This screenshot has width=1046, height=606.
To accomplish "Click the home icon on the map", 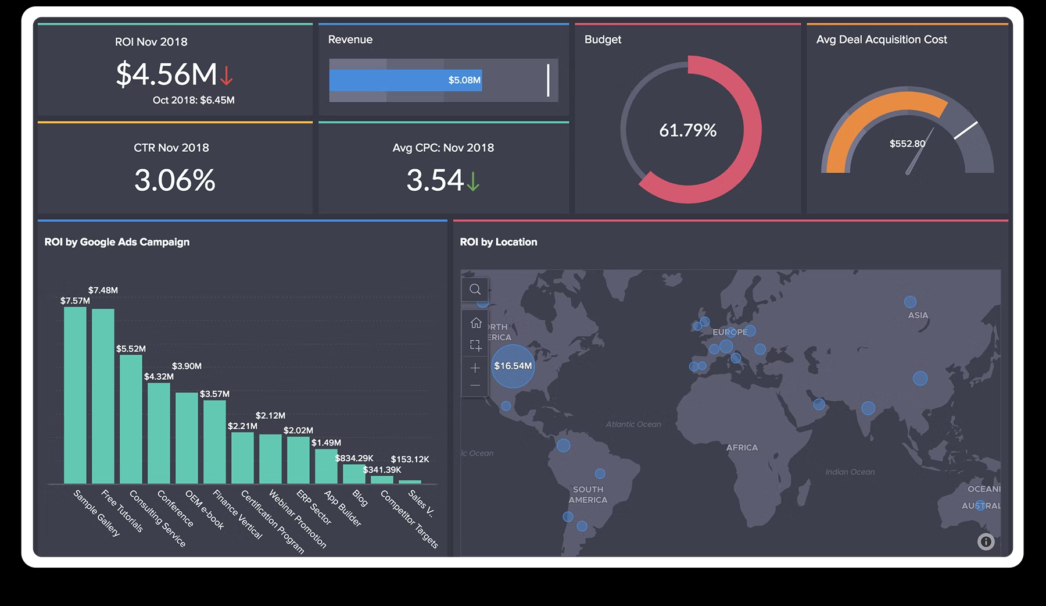I will [475, 324].
